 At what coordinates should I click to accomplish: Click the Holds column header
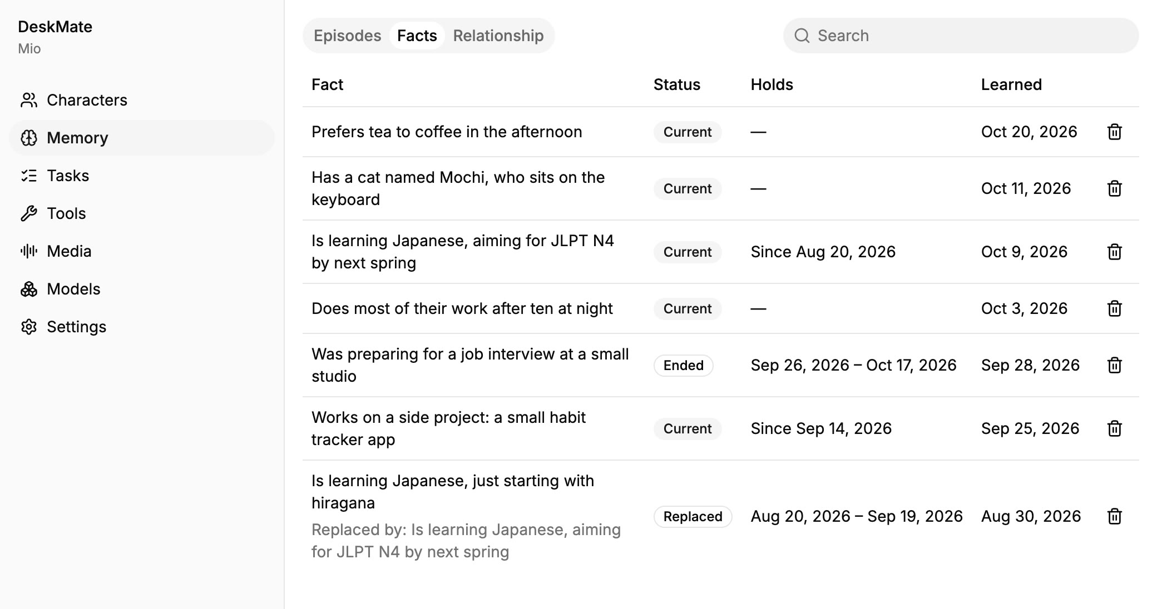coord(772,84)
